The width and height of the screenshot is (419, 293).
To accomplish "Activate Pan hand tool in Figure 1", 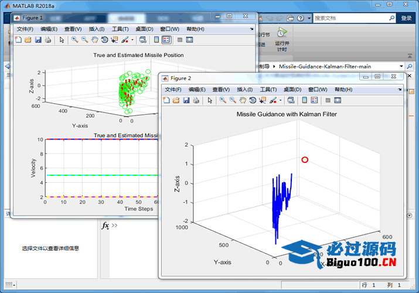I will (x=94, y=40).
